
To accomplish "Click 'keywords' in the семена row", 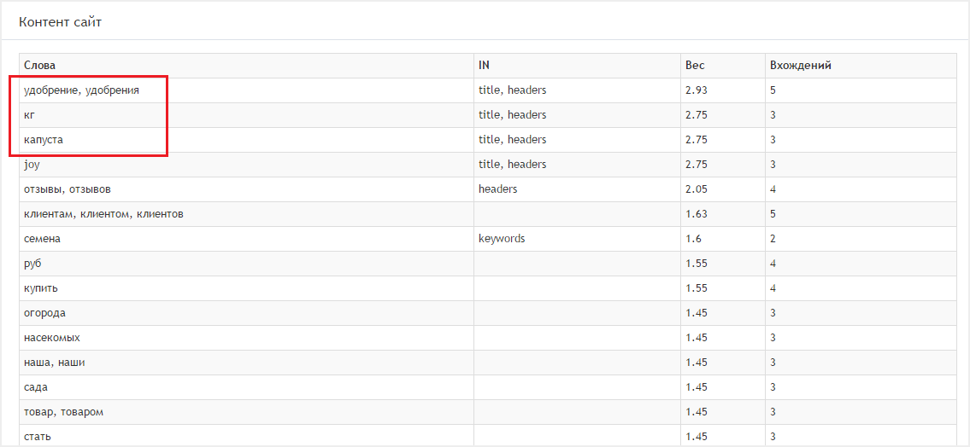I will (x=502, y=239).
